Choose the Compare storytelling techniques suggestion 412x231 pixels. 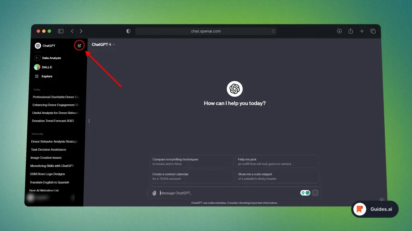pos(191,162)
